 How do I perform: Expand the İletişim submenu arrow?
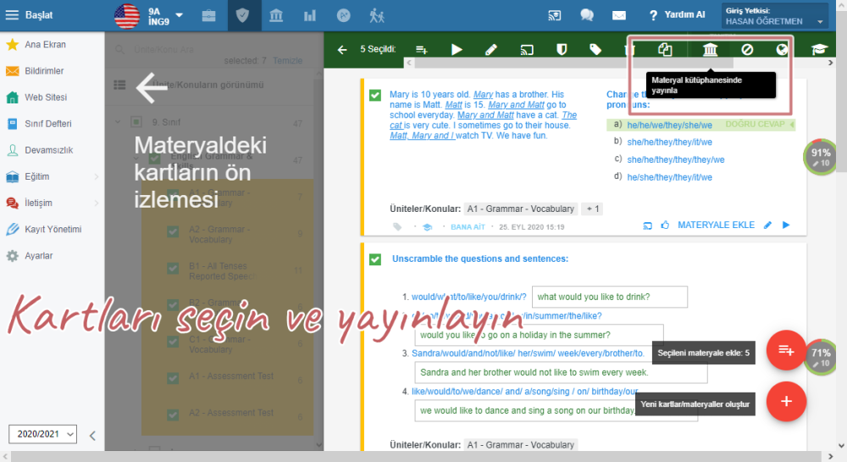[97, 203]
